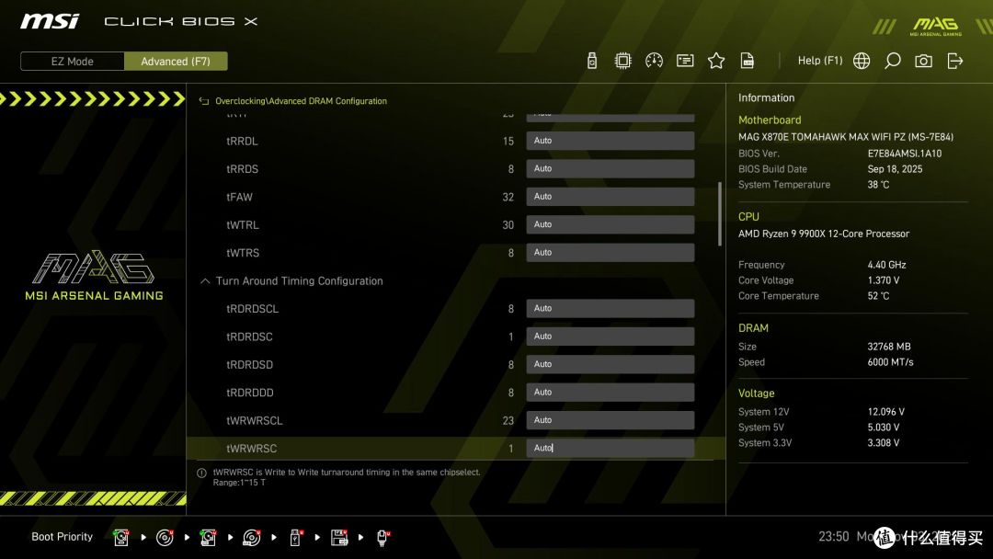Select the tRDRDSD setting label

[249, 365]
